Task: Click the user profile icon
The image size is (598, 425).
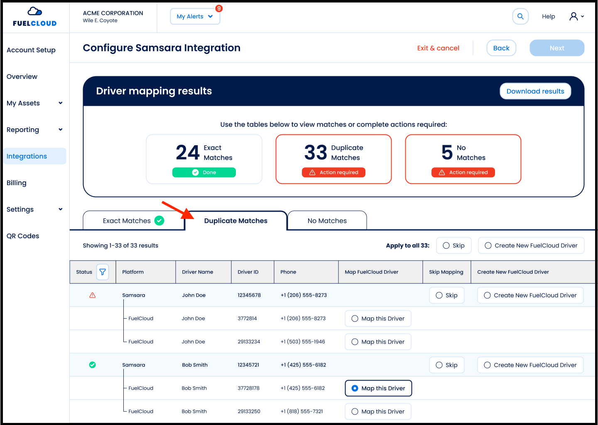Action: point(574,16)
